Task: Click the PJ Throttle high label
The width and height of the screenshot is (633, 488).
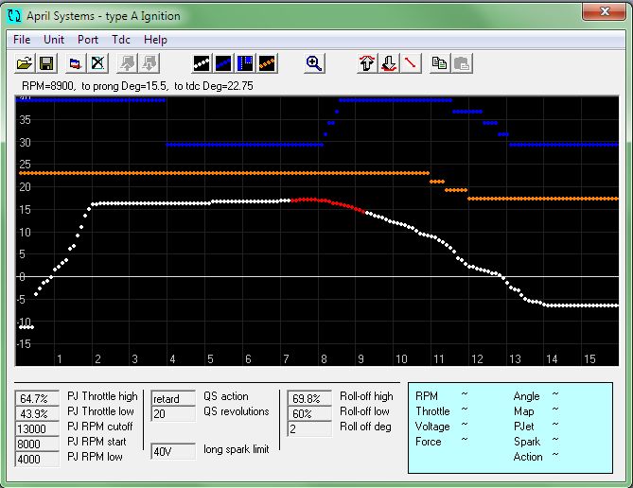Action: click(102, 396)
